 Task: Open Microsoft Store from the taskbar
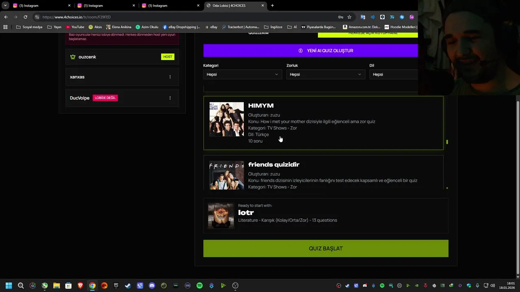pos(68,286)
